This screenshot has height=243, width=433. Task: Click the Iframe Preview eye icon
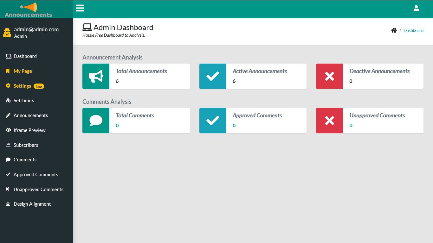tap(8, 130)
